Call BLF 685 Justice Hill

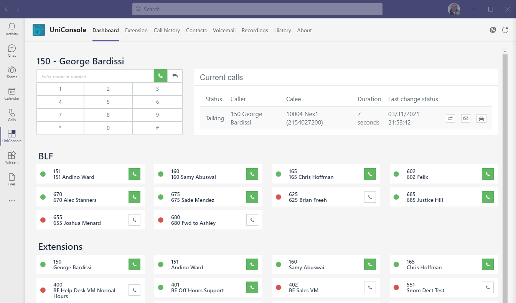coord(488,197)
